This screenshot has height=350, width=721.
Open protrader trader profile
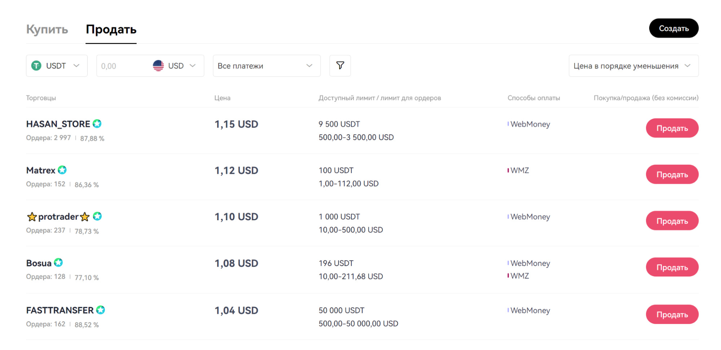[x=58, y=217]
